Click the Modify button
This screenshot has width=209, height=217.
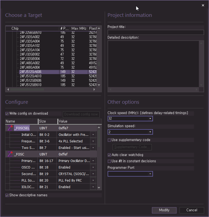[x=164, y=210]
